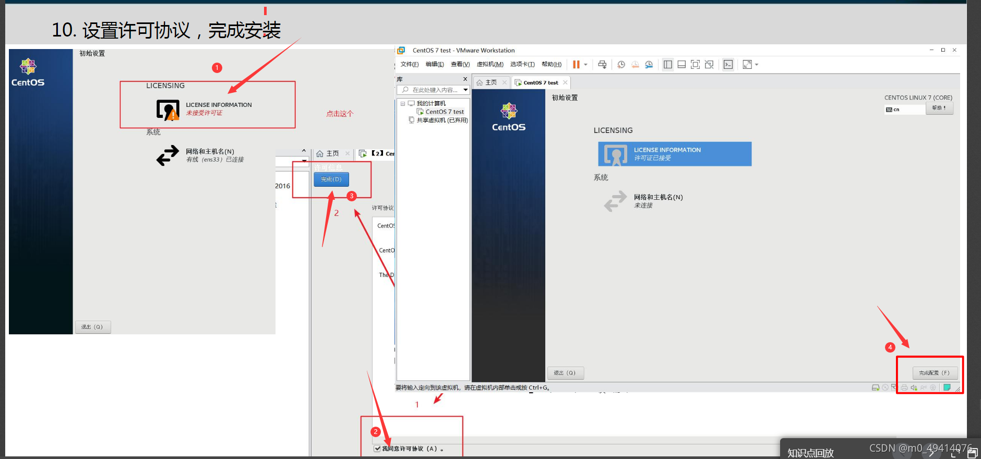Click the hard disk status bar icon
The height and width of the screenshot is (459, 981).
click(x=876, y=388)
